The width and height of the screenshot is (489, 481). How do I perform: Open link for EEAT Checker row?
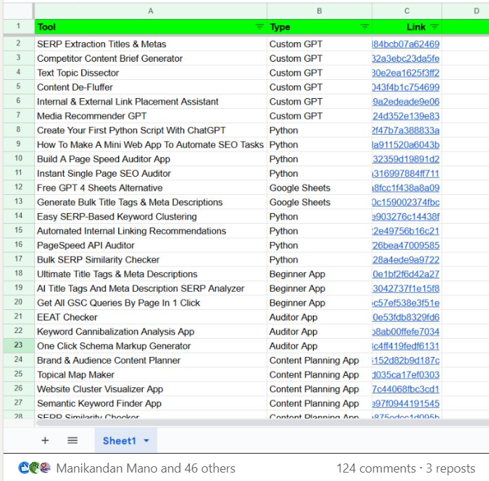406,317
